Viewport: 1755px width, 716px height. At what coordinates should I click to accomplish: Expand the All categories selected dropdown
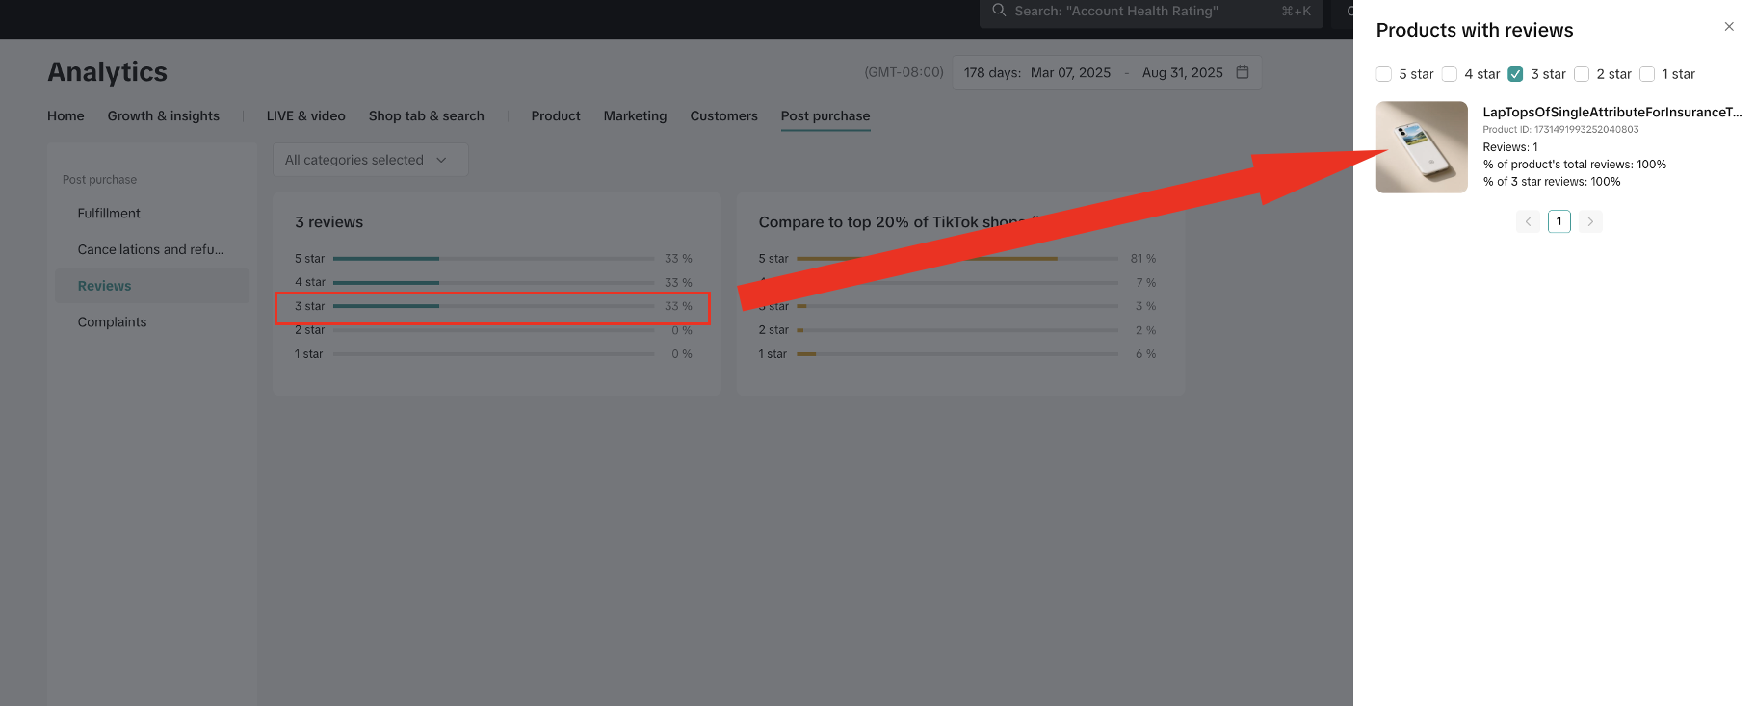tap(370, 160)
